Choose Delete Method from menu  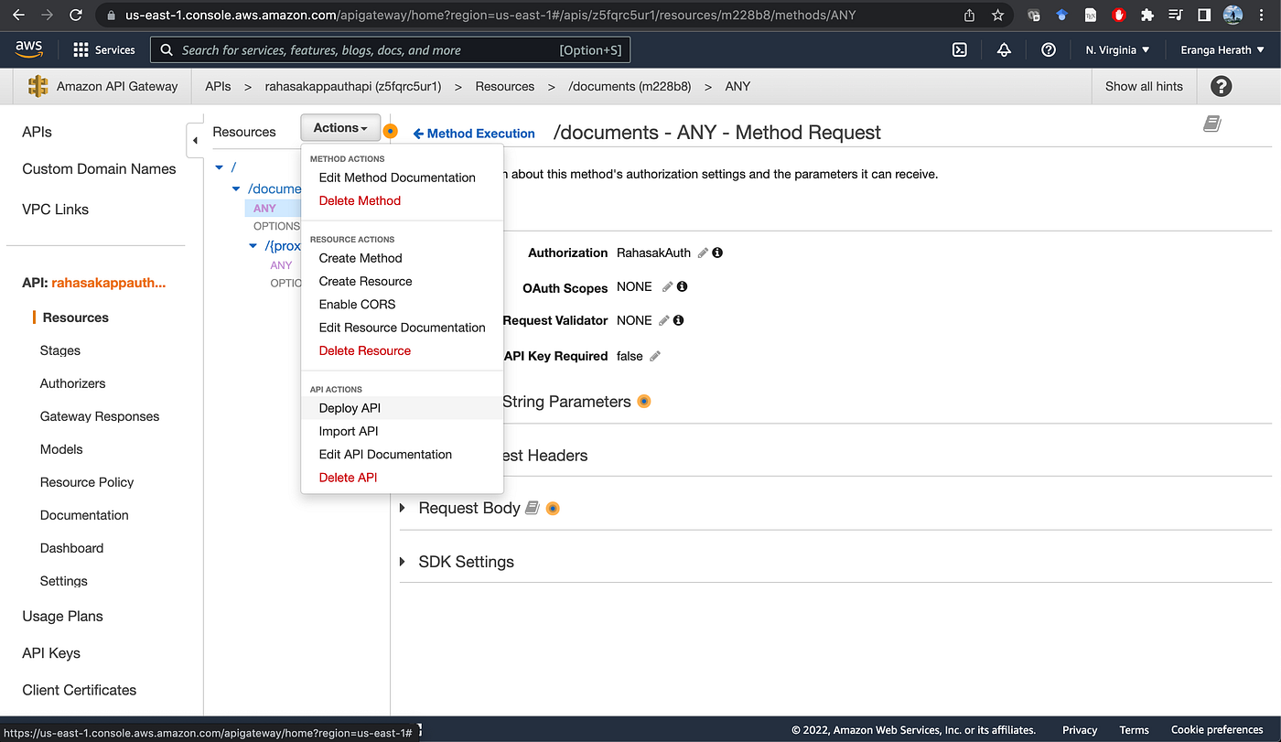tap(360, 200)
